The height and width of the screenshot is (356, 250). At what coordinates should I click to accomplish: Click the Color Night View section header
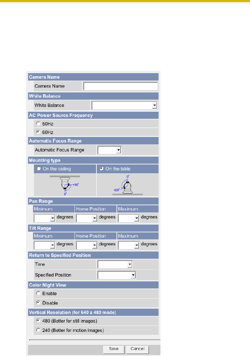point(93,285)
